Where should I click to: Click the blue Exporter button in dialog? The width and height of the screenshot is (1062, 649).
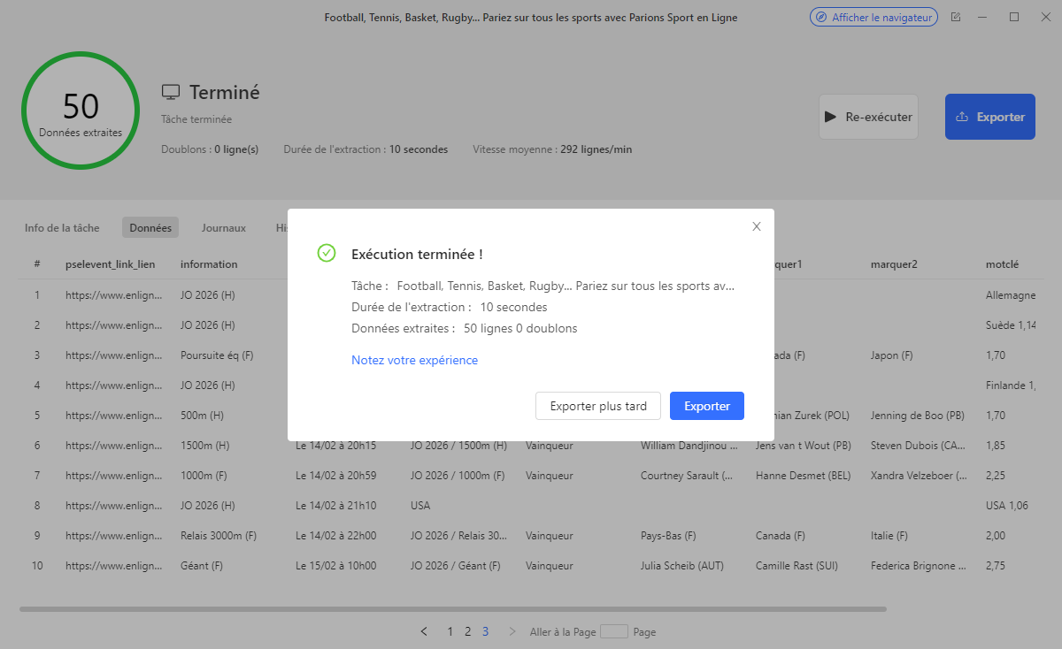[x=706, y=406]
